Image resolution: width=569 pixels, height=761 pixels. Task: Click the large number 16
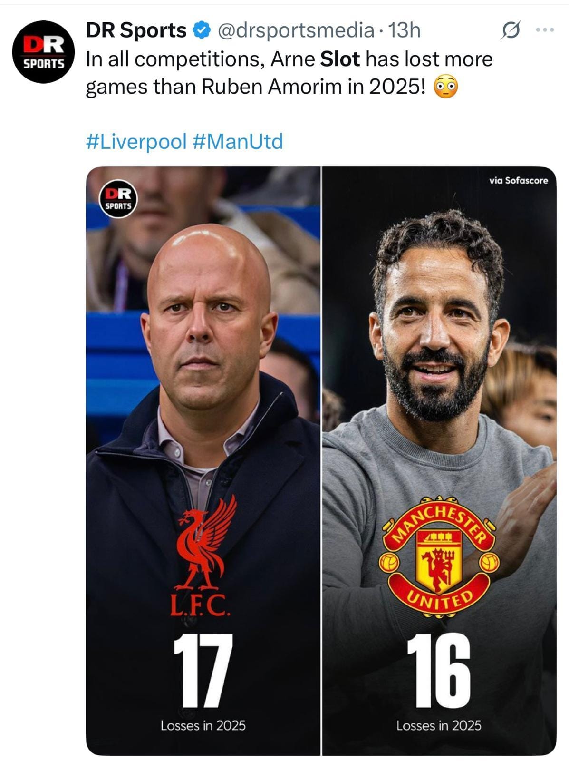pyautogui.click(x=438, y=671)
